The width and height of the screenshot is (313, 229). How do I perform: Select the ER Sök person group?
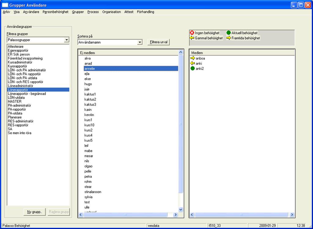(x=38, y=54)
